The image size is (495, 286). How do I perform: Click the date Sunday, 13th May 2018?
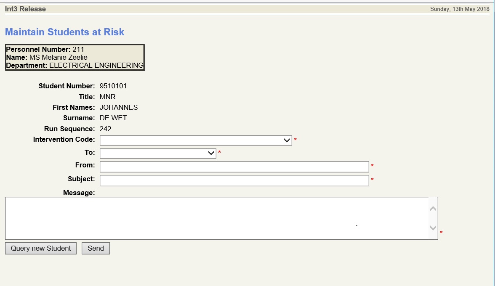coord(460,9)
